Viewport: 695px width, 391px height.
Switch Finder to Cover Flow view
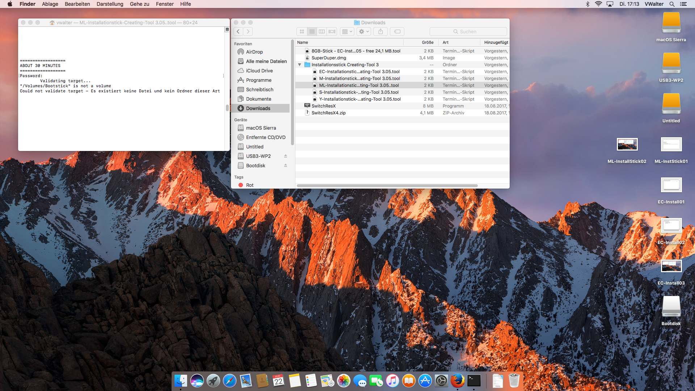pyautogui.click(x=332, y=31)
